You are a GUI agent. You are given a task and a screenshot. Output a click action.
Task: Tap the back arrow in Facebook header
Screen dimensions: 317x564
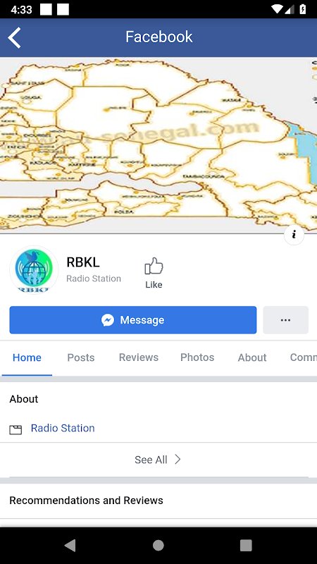click(x=14, y=37)
